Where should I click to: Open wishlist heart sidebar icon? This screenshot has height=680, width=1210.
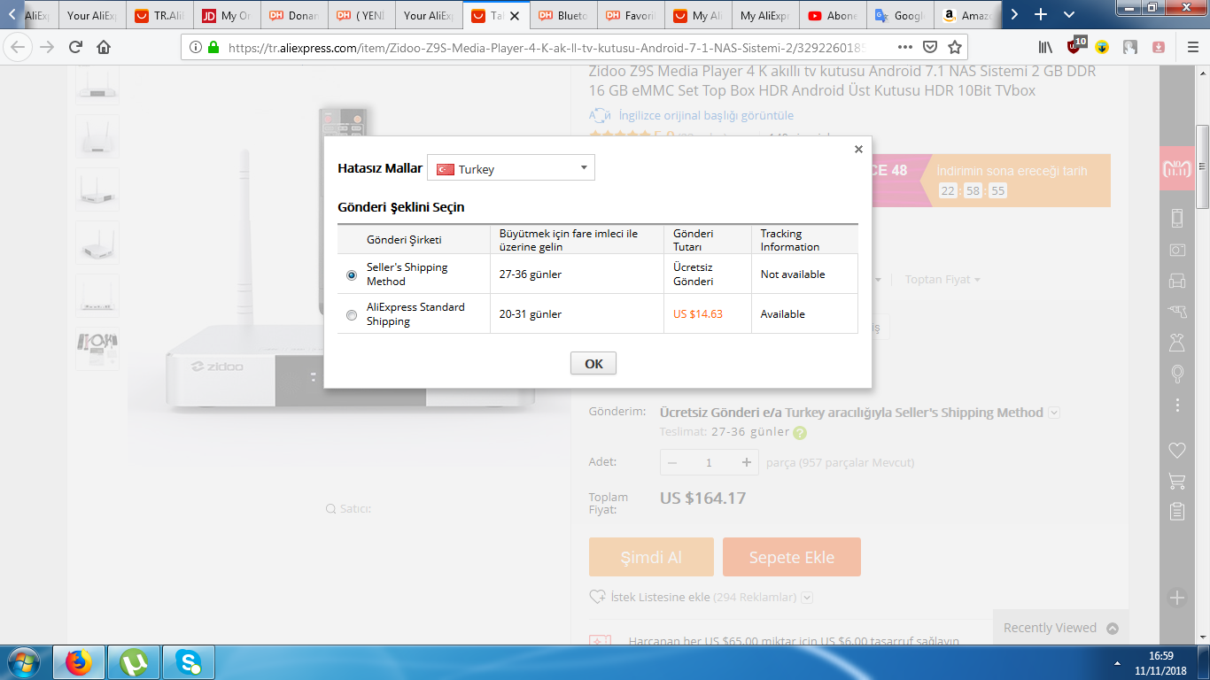pos(1177,451)
